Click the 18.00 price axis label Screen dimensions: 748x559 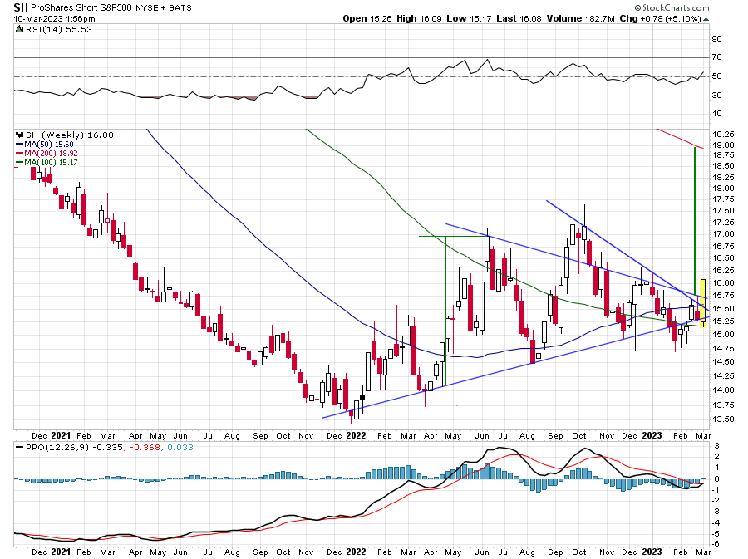(x=723, y=189)
